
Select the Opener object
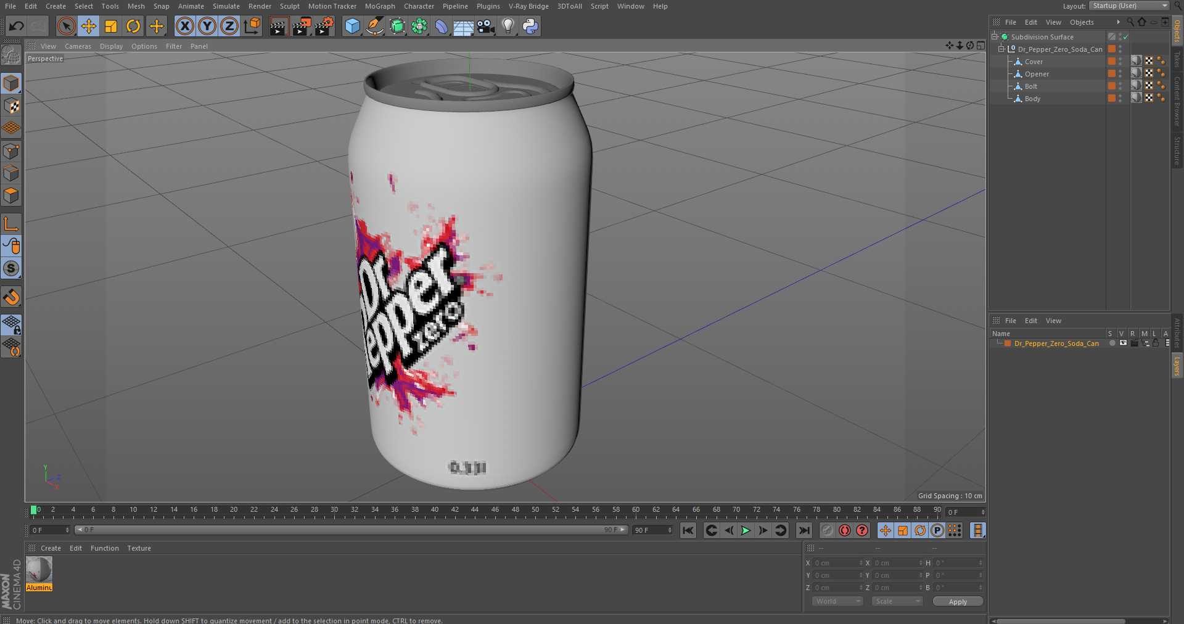pyautogui.click(x=1037, y=74)
